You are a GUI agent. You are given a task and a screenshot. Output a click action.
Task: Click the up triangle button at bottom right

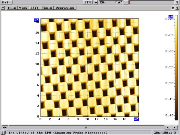point(168,127)
